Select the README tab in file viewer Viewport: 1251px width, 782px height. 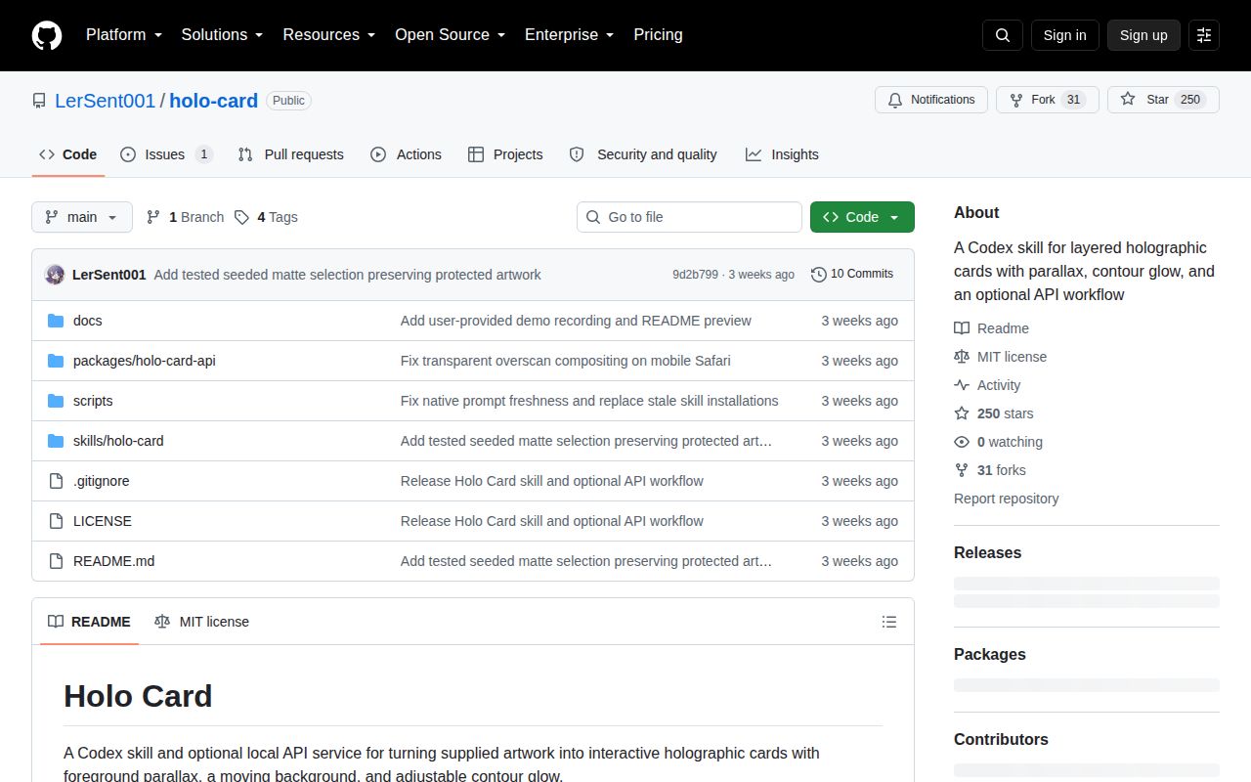click(x=89, y=622)
